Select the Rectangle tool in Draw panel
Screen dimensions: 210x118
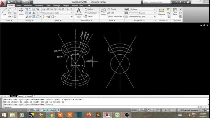[15, 13]
